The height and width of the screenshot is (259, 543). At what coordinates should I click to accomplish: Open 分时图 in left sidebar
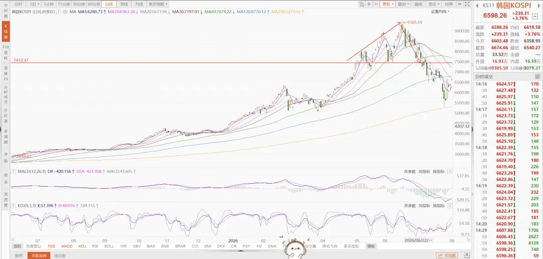[x=6, y=10]
